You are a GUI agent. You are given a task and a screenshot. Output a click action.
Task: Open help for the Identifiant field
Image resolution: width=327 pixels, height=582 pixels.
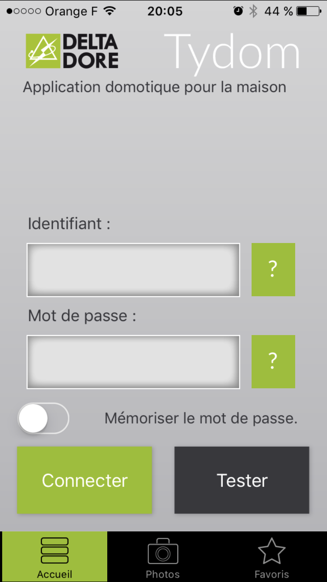(273, 270)
